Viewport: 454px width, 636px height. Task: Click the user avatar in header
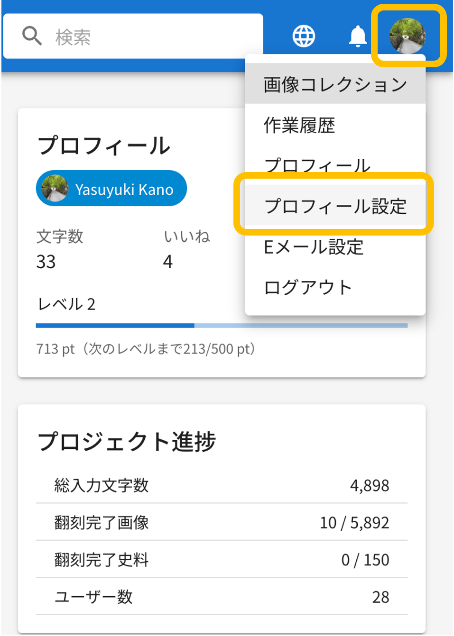pyautogui.click(x=407, y=36)
